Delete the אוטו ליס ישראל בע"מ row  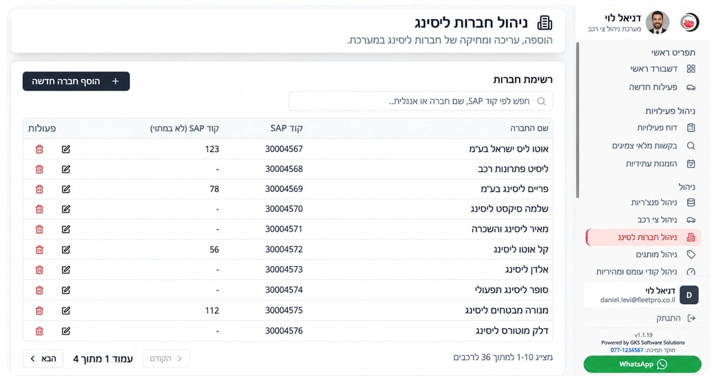coord(39,149)
